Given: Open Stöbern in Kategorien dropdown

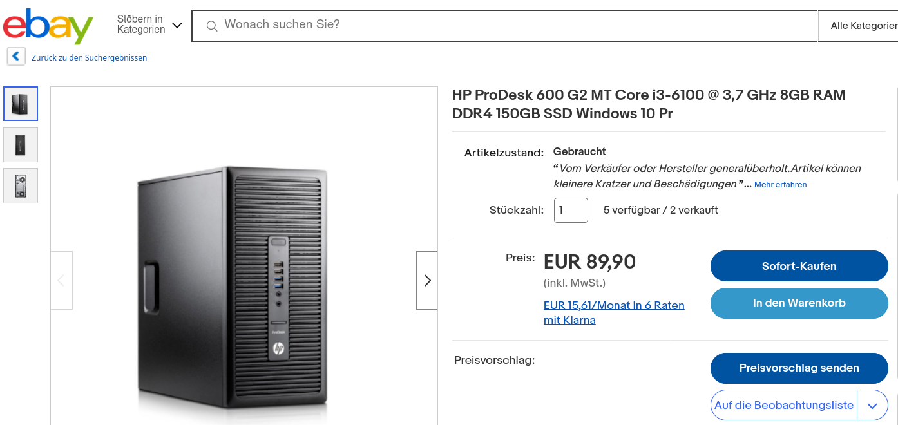Looking at the screenshot, I should (149, 24).
